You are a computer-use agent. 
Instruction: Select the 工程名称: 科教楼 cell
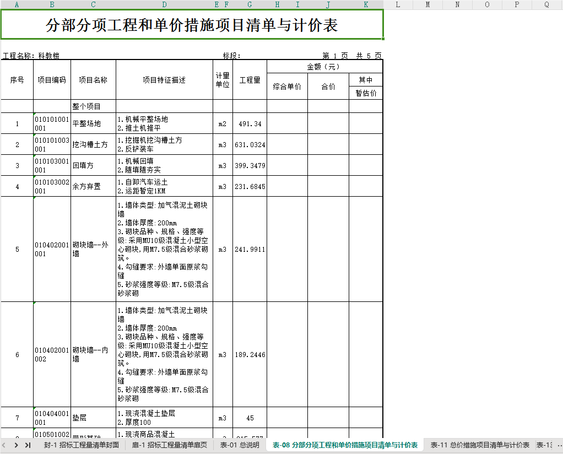31,56
